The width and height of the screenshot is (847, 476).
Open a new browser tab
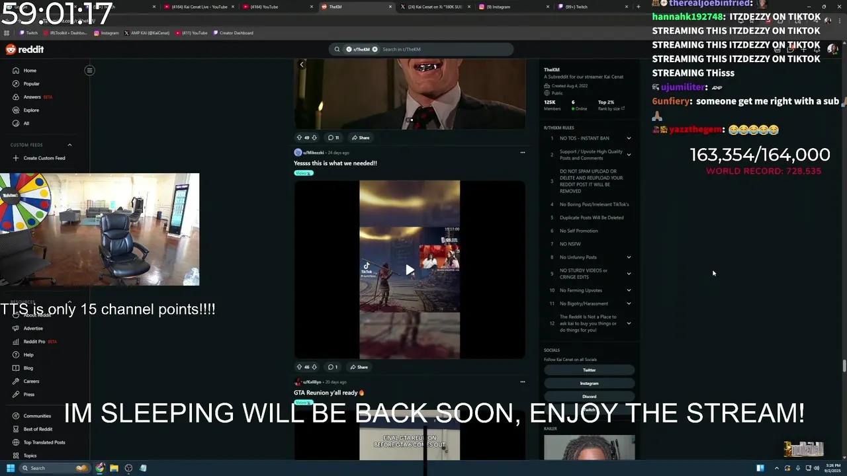[x=638, y=7]
